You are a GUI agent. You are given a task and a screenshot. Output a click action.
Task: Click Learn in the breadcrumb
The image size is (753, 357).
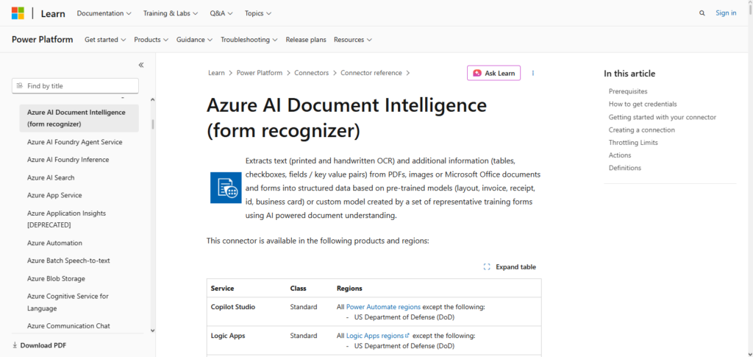coord(216,73)
